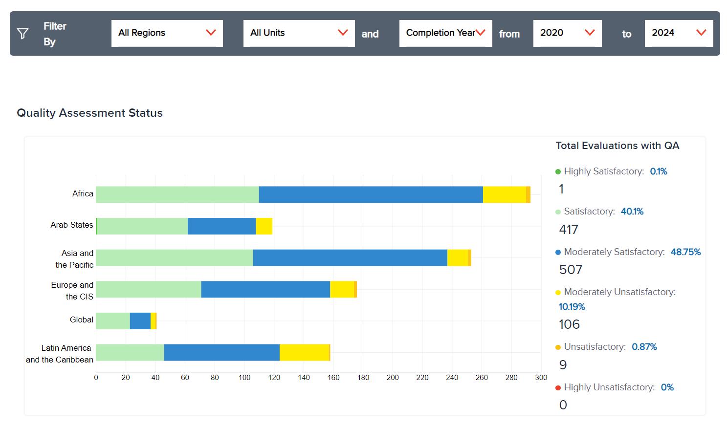Click the 0% Highly Unsatisfactory percentage
This screenshot has width=727, height=426.
667,387
